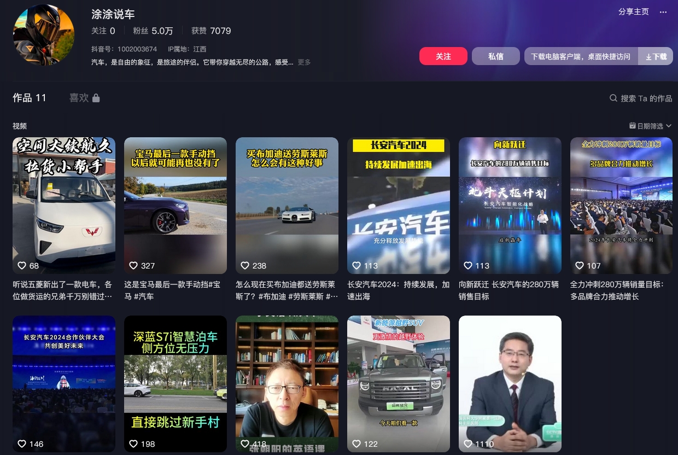
Task: Click the three-dot more options icon
Action: click(663, 12)
